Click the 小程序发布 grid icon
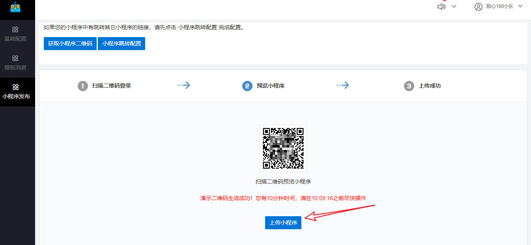Viewport: 531px width, 245px height. [16, 87]
